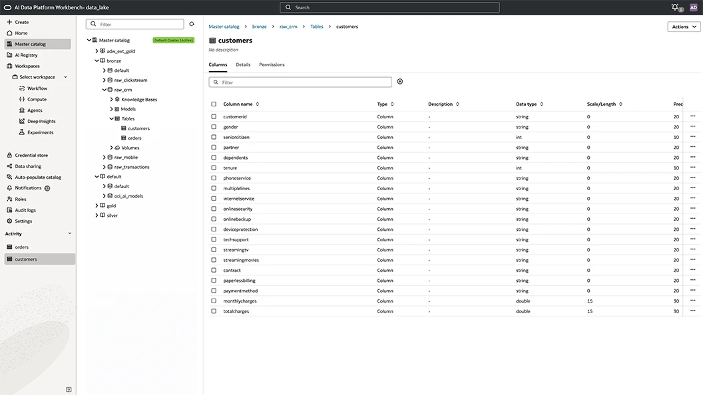Click the columns Filter field
The width and height of the screenshot is (703, 395).
pyautogui.click(x=300, y=82)
